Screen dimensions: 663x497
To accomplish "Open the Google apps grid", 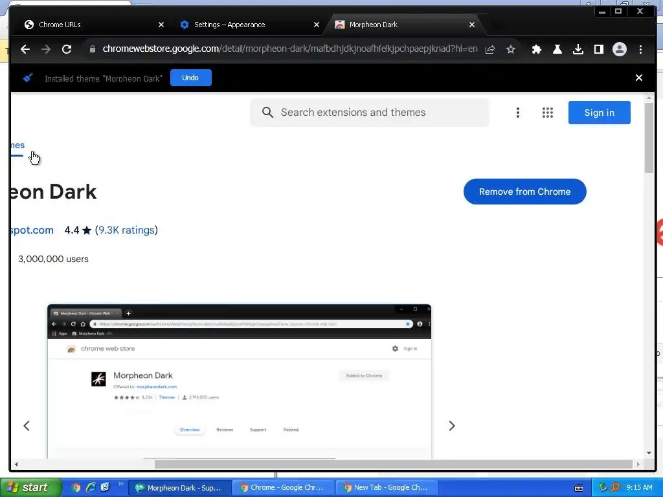I will coord(548,113).
